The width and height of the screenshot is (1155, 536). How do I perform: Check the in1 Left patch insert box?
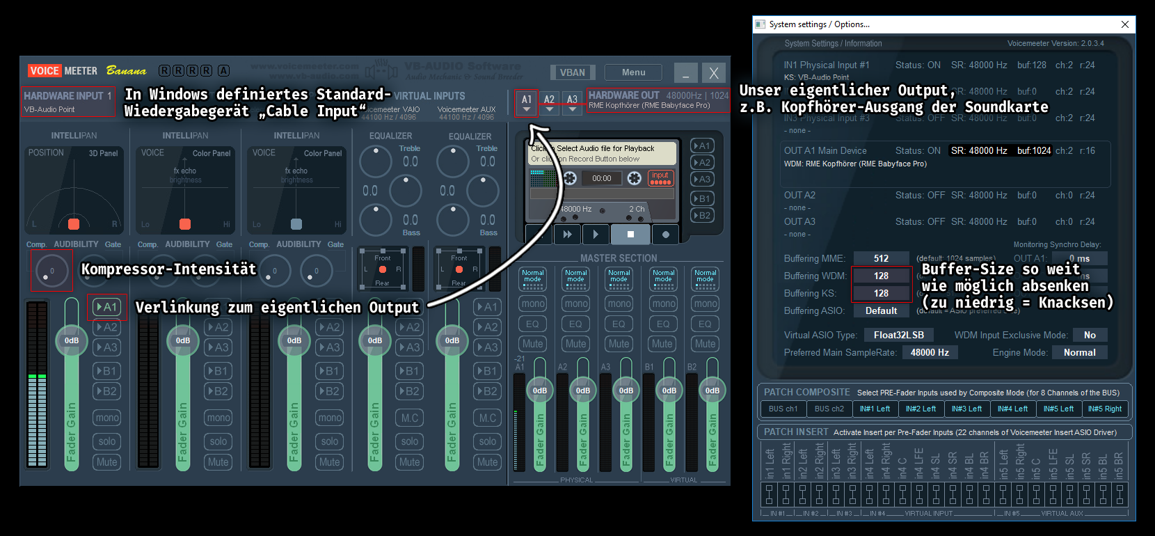(x=769, y=494)
